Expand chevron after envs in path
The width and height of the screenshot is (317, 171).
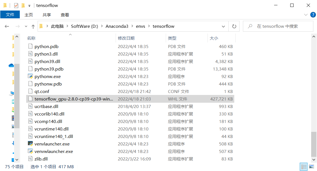click(149, 26)
